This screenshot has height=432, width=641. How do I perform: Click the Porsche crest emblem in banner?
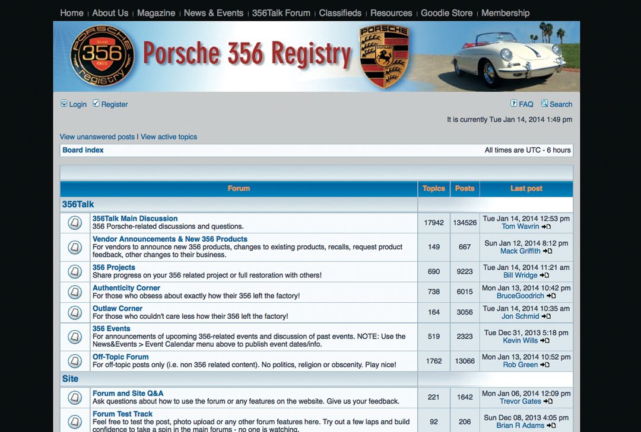(384, 56)
